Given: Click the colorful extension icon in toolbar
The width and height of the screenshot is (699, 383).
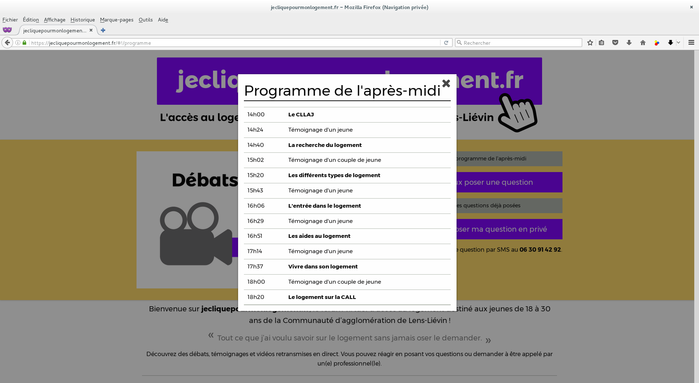Looking at the screenshot, I should (657, 43).
